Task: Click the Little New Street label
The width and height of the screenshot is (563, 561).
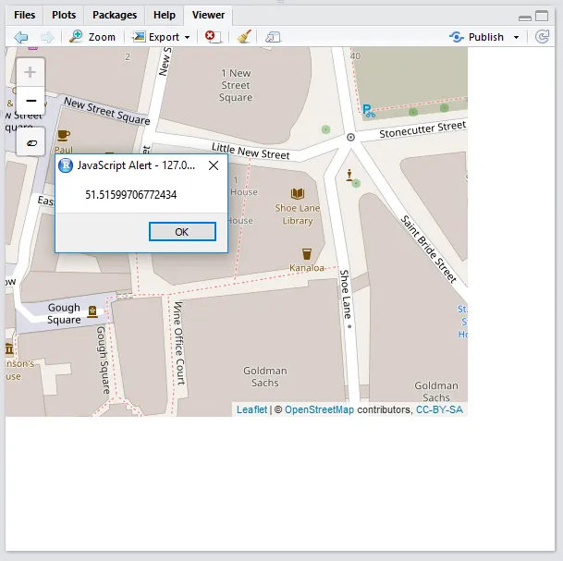Action: click(x=251, y=151)
